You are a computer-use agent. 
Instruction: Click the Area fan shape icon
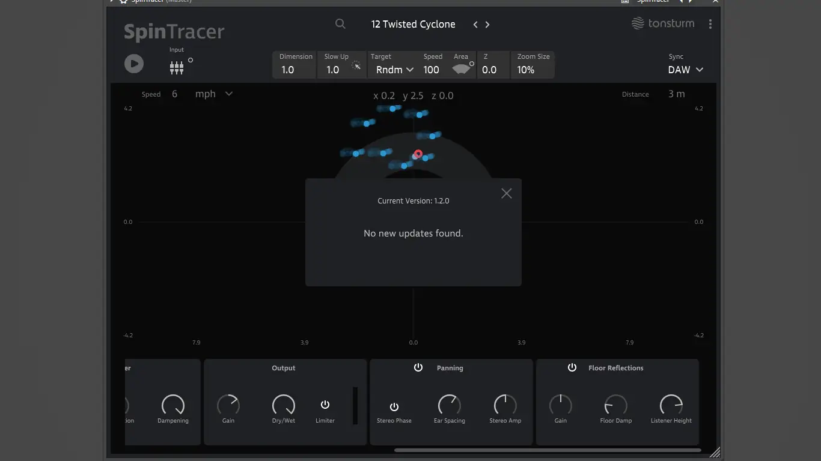pyautogui.click(x=461, y=69)
